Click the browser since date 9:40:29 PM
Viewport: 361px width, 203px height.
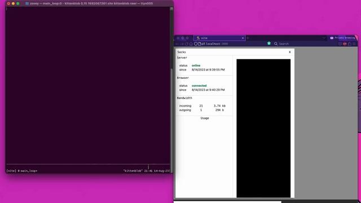208,90
